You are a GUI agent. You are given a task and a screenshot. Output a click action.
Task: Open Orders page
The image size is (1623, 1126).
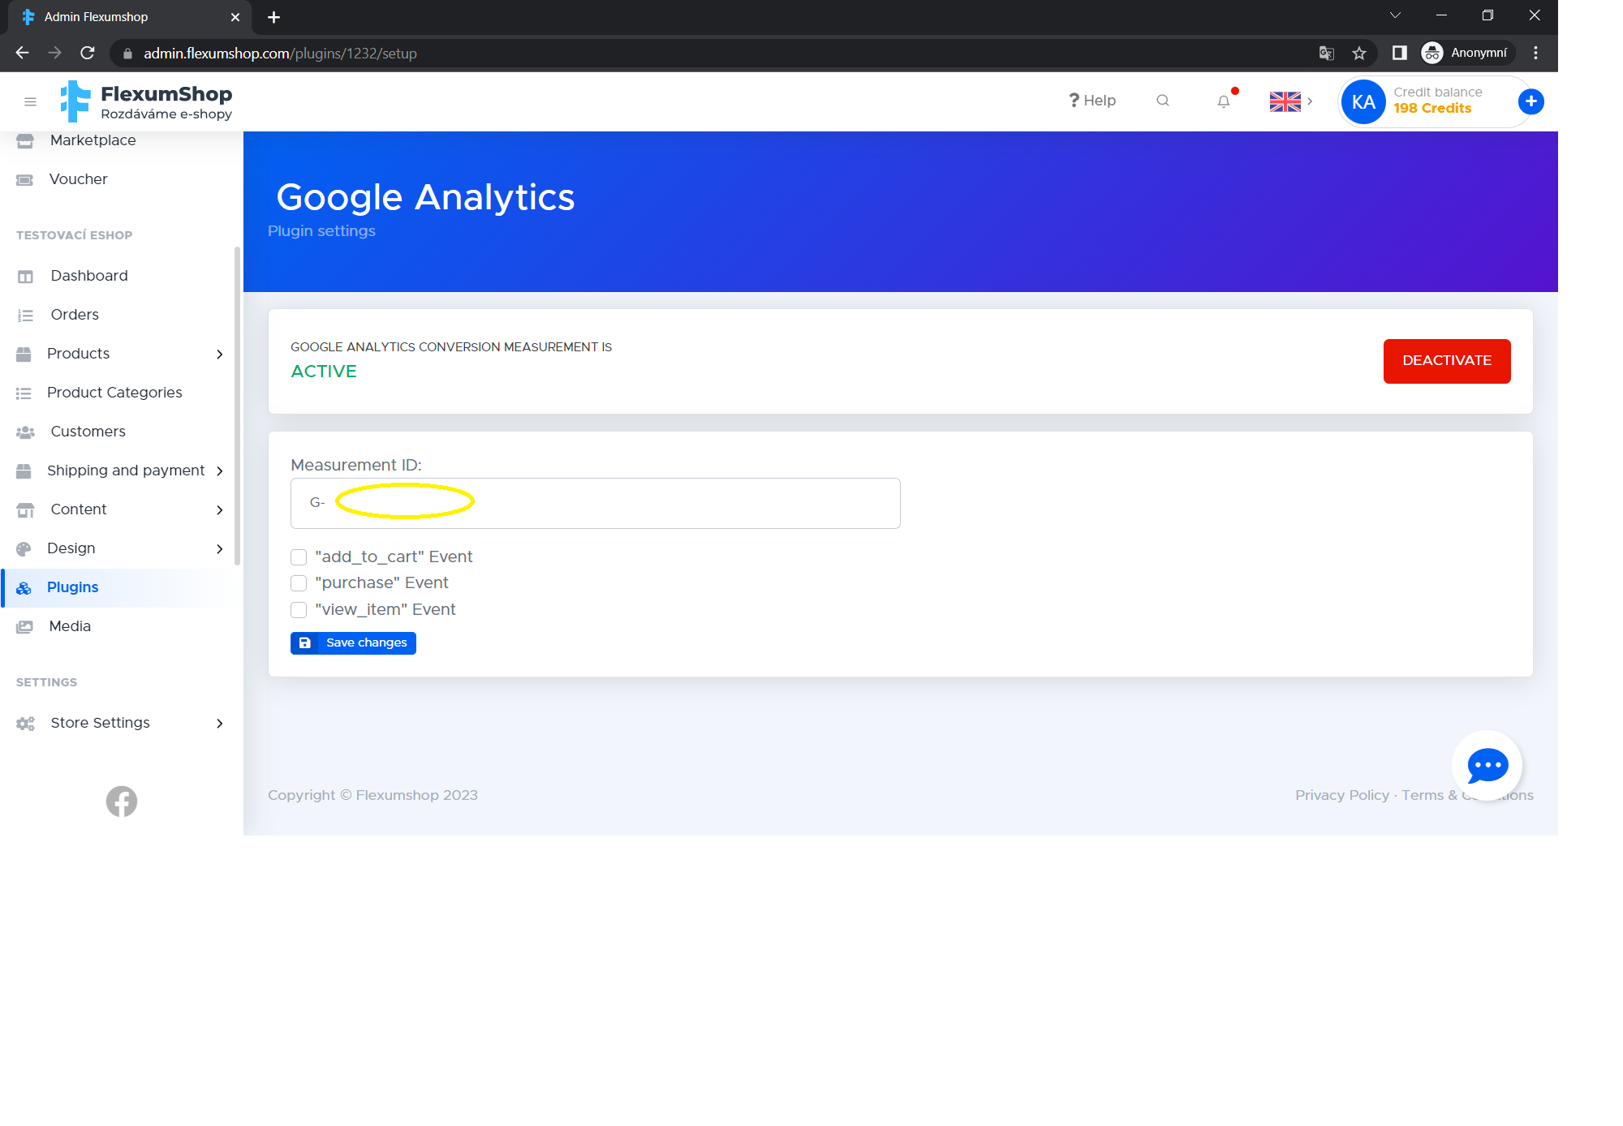pyautogui.click(x=74, y=315)
